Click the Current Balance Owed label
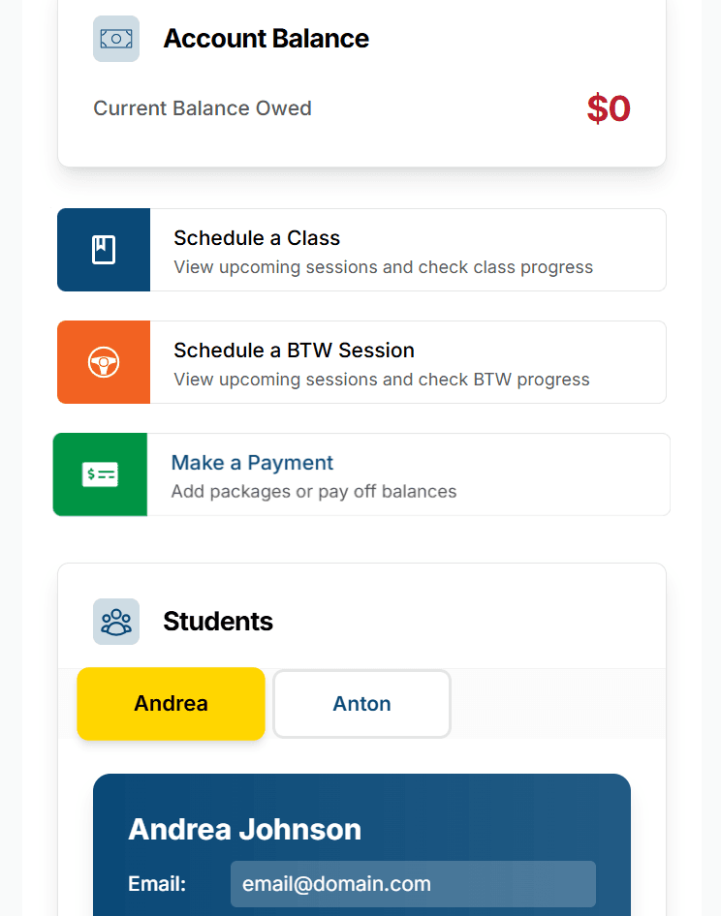The image size is (721, 916). click(x=203, y=108)
